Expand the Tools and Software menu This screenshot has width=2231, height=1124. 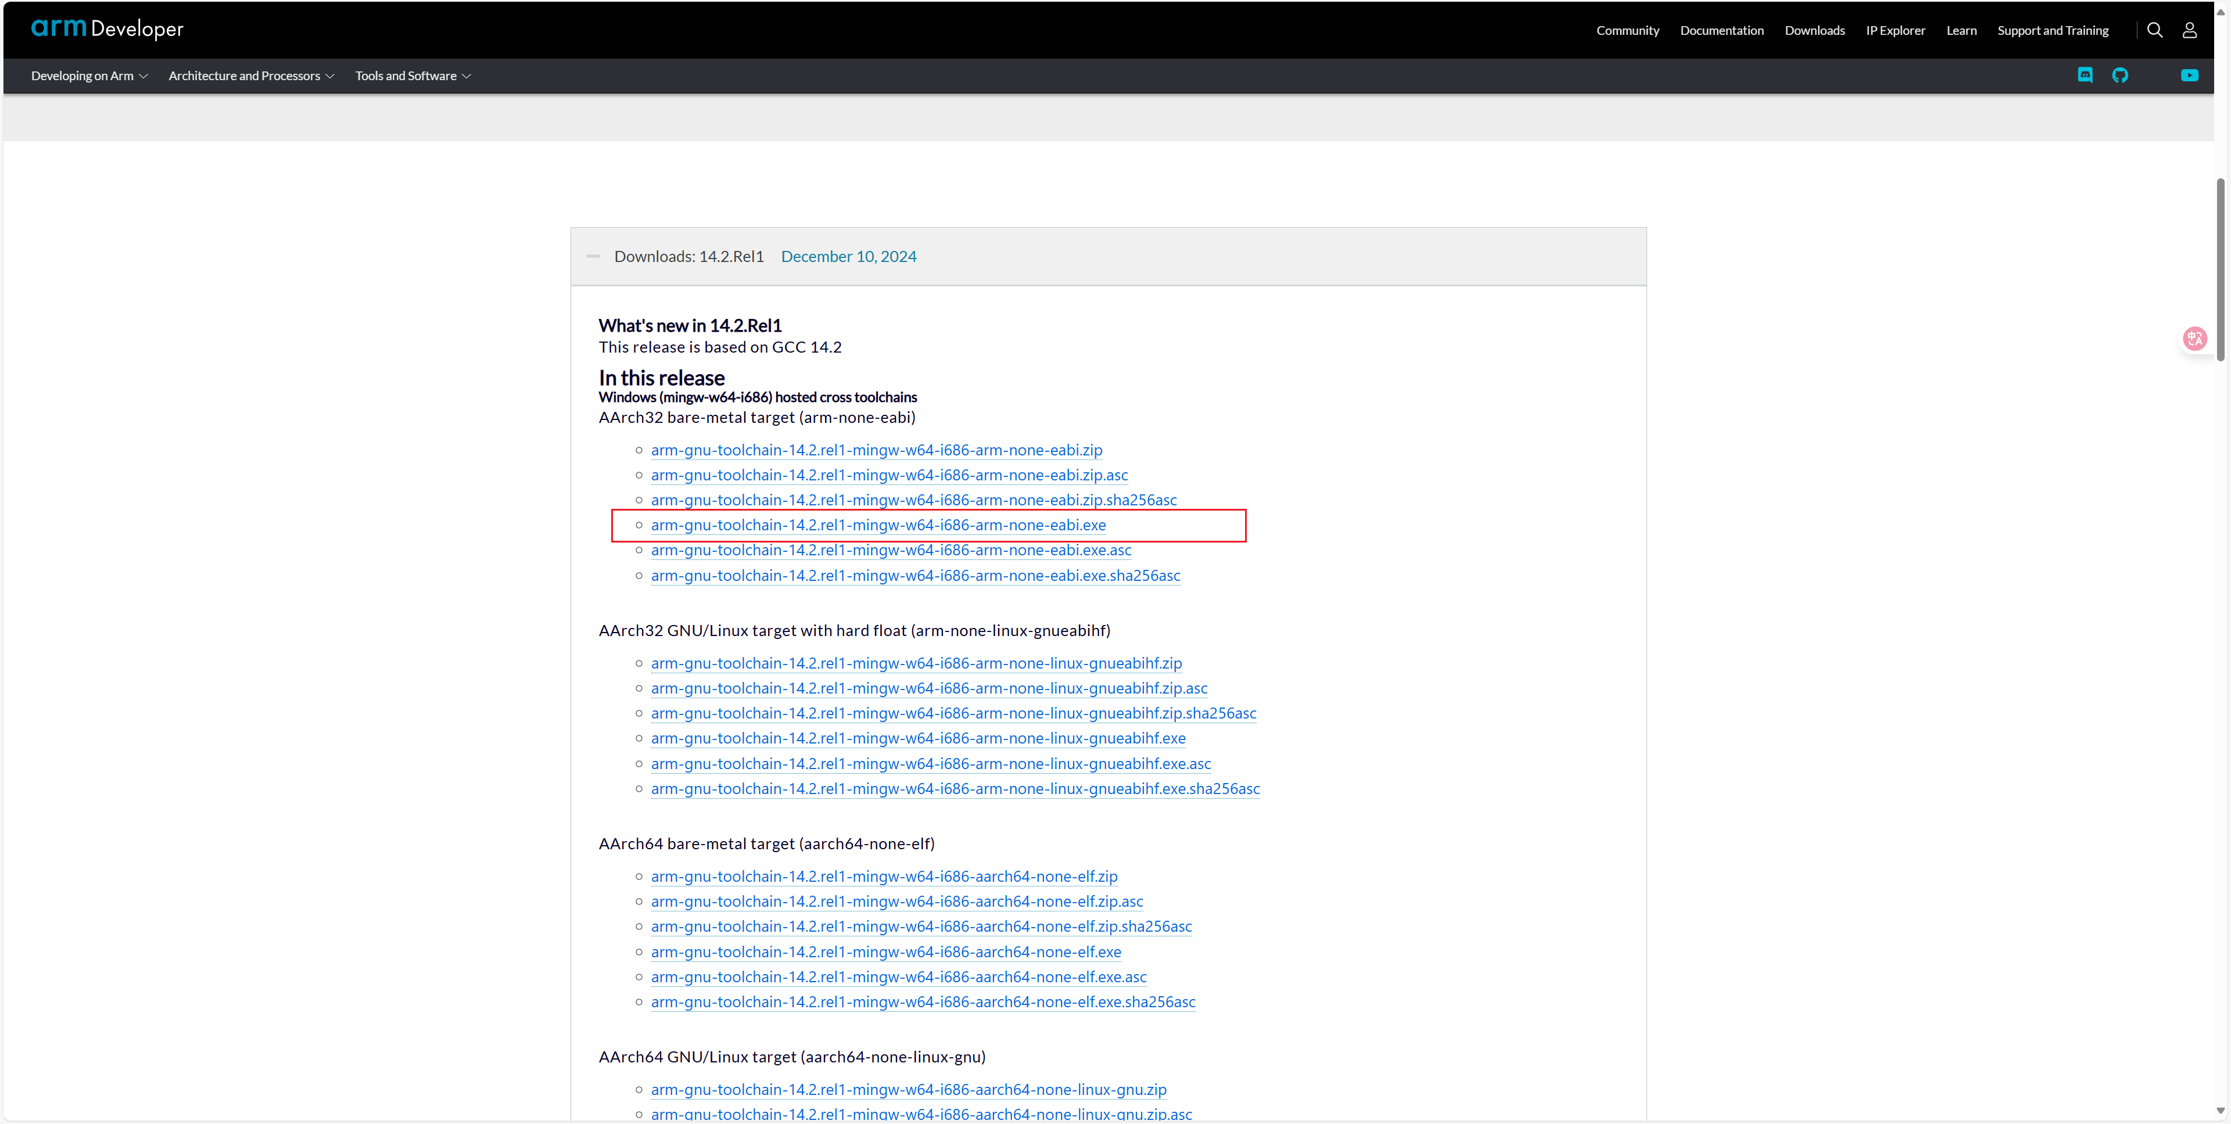click(413, 76)
